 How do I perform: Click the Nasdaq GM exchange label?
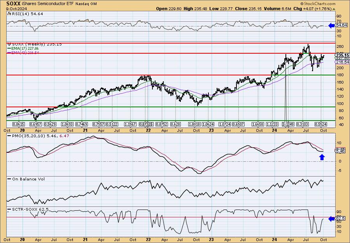click(86, 4)
